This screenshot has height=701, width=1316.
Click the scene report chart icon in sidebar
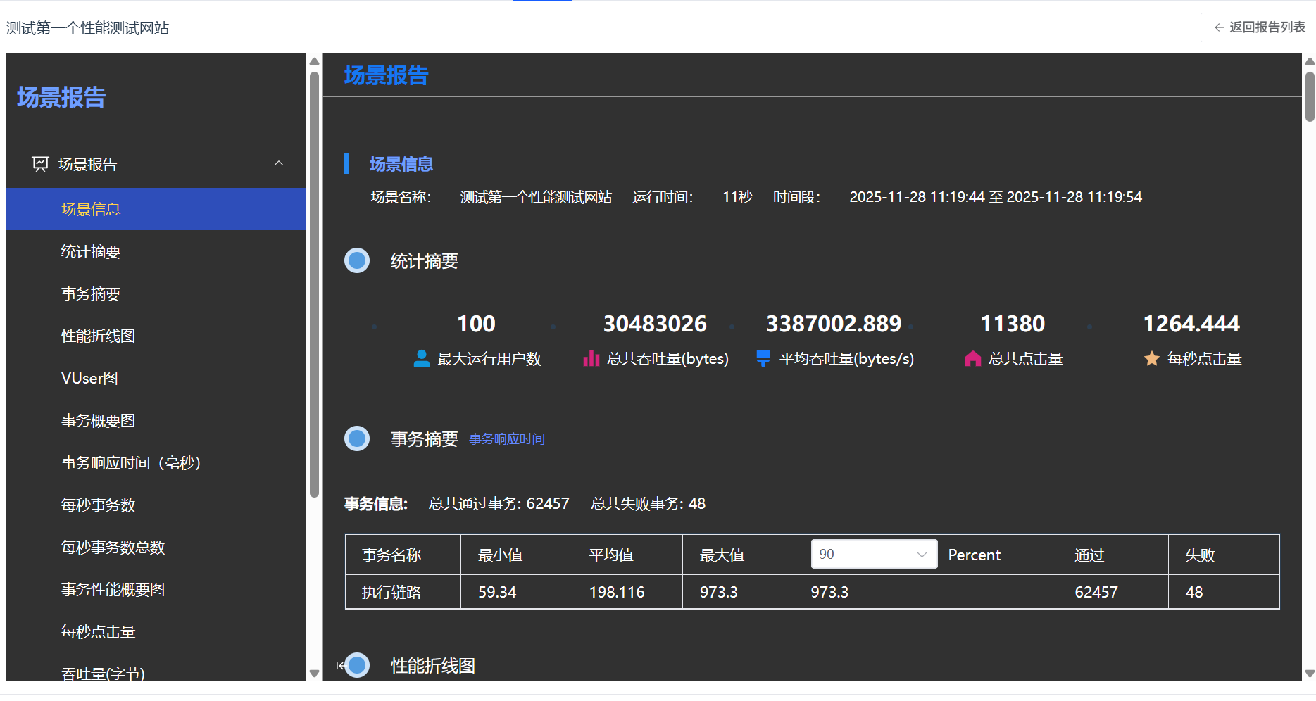coord(40,164)
